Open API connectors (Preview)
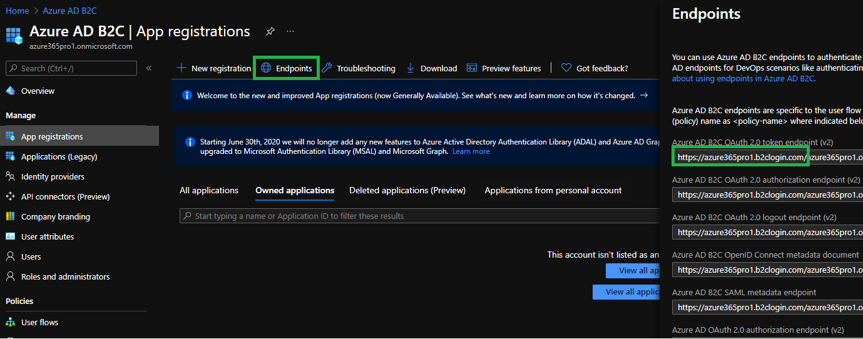The width and height of the screenshot is (863, 339). pos(66,196)
